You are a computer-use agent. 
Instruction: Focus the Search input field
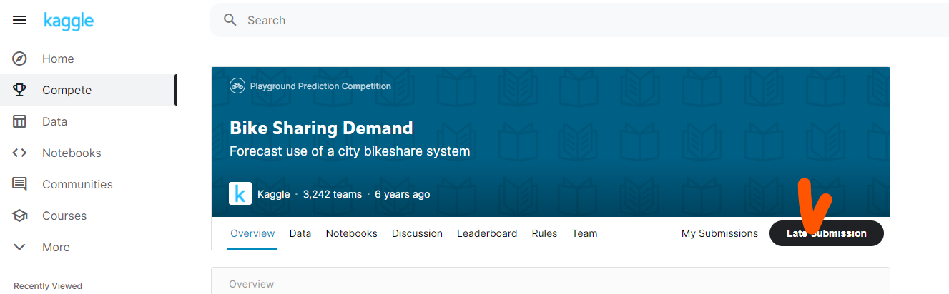(x=579, y=20)
